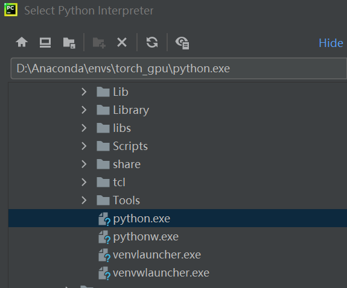Click the Delete (X) toolbar icon
This screenshot has height=288, width=347.
[x=122, y=42]
